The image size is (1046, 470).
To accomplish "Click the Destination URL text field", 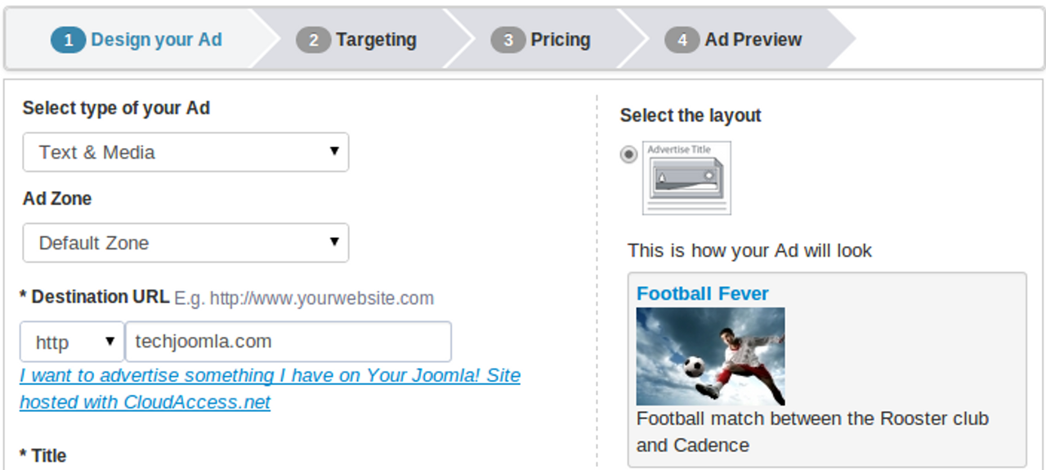I will [288, 342].
